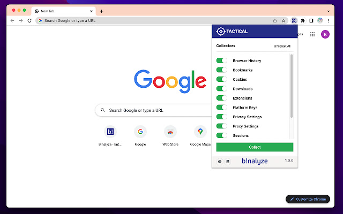Open the Google shortcut tile
343x214 pixels.
click(140, 135)
